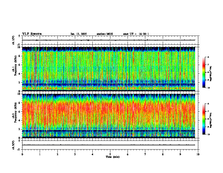223x173 pixels.
Task: Click the "-10" label on ch.2 colorbar
Action: tap(208, 134)
